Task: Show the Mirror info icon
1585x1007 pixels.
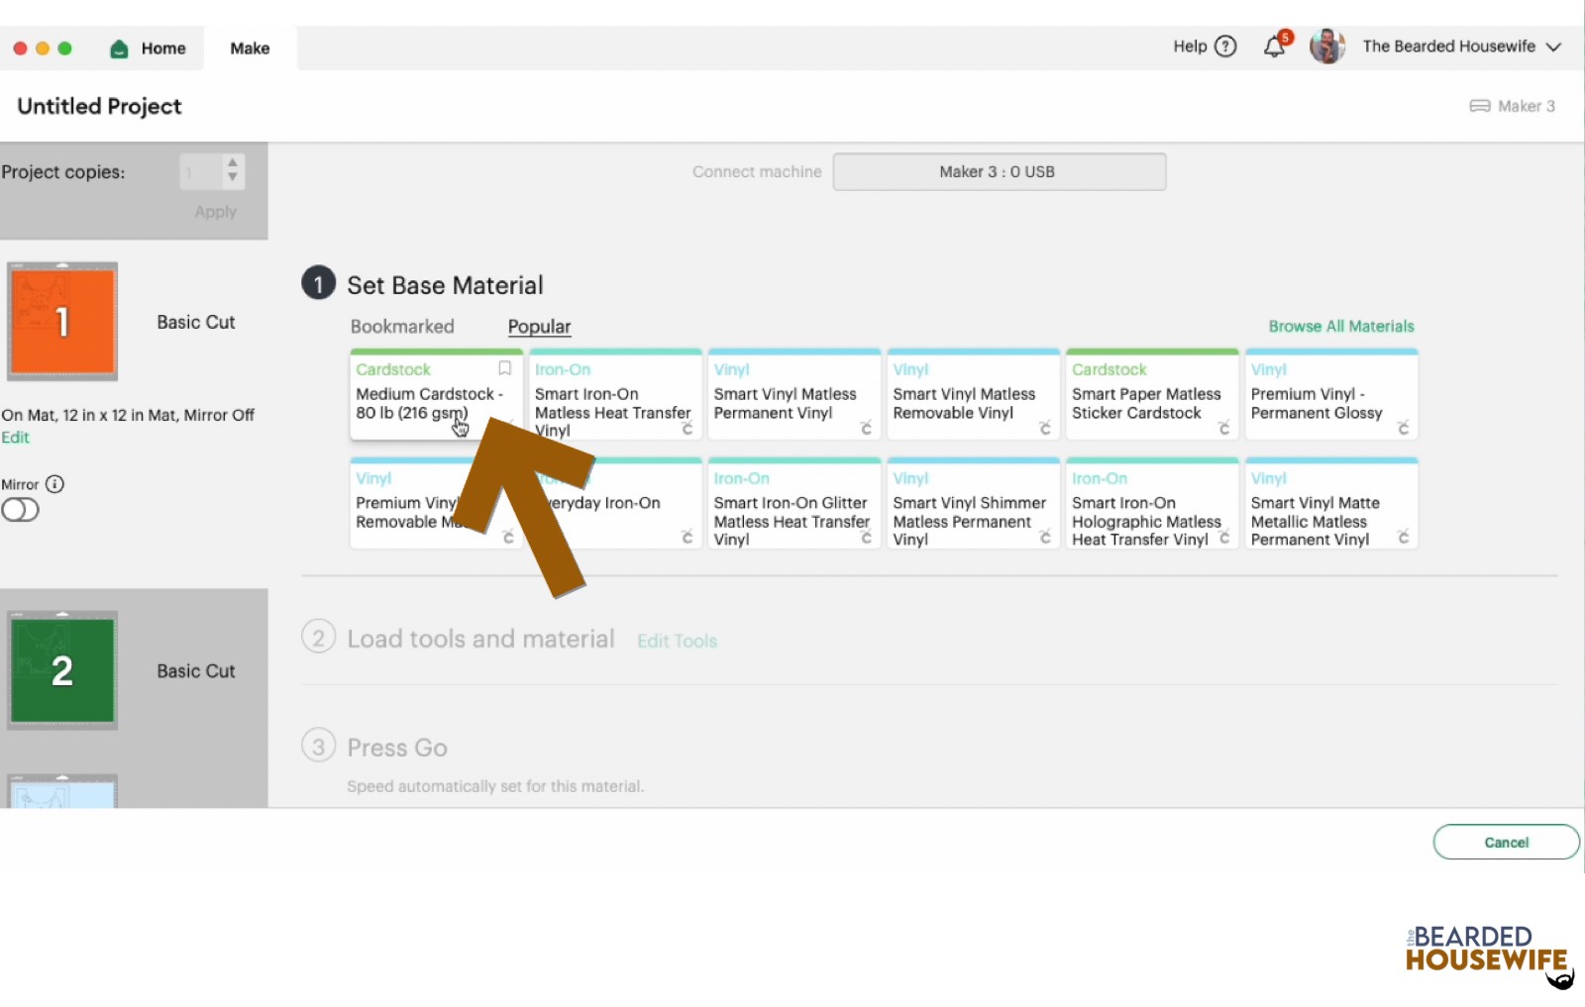Action: point(55,484)
